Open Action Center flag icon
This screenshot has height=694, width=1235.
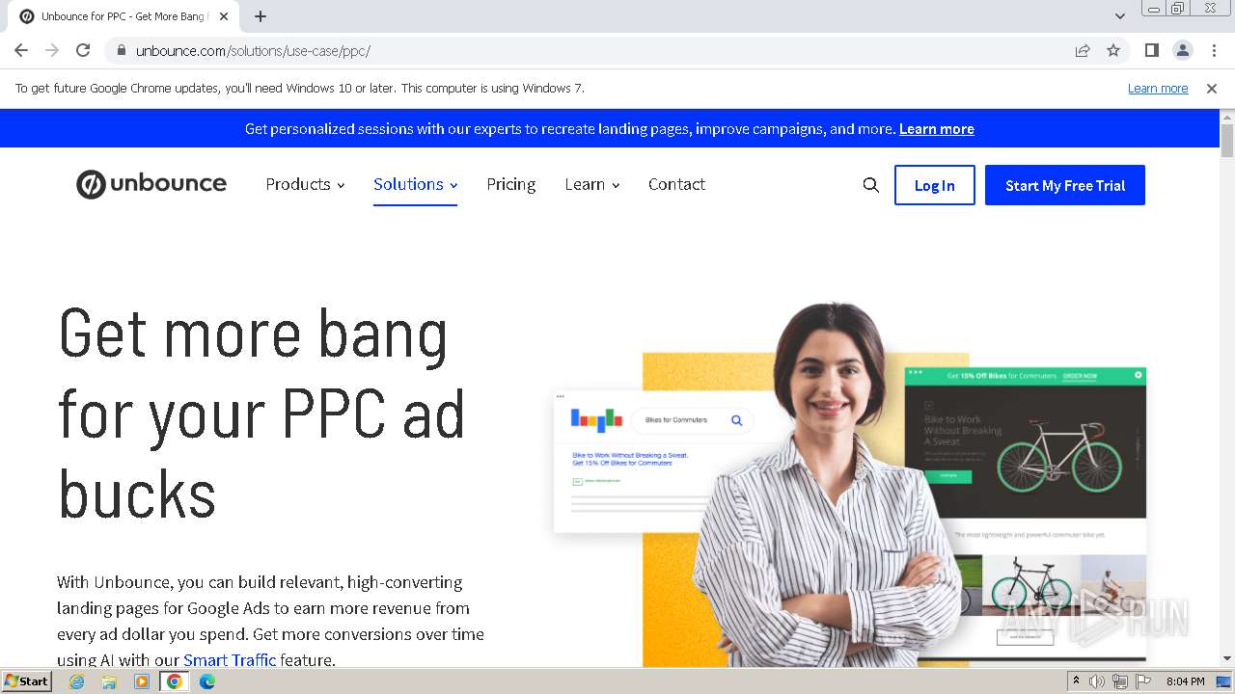[1143, 681]
